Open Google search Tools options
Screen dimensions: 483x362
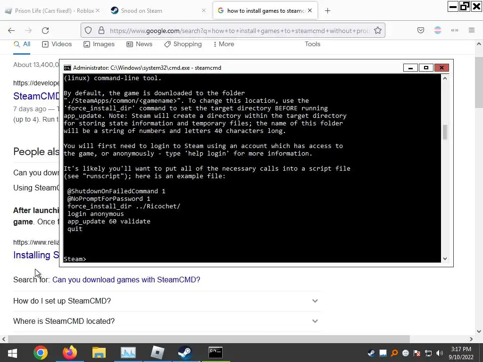point(313,44)
